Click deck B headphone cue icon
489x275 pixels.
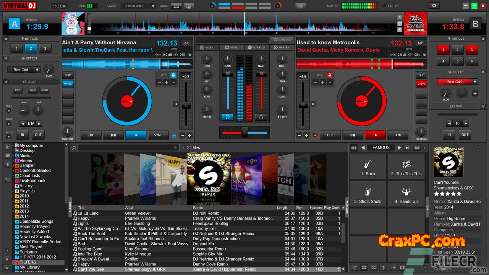261,117
